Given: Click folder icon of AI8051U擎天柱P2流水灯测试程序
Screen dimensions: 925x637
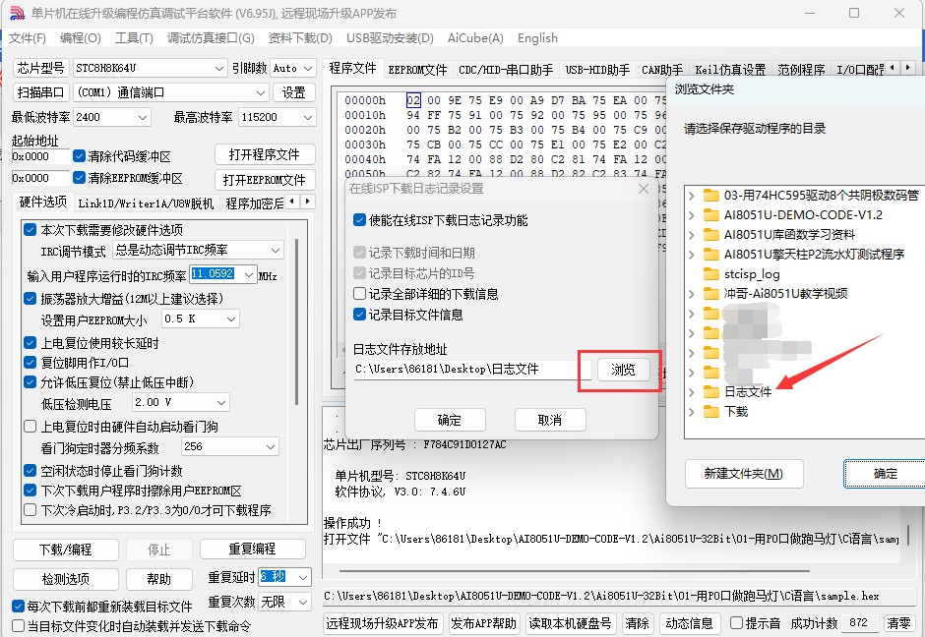Looking at the screenshot, I should 711,255.
